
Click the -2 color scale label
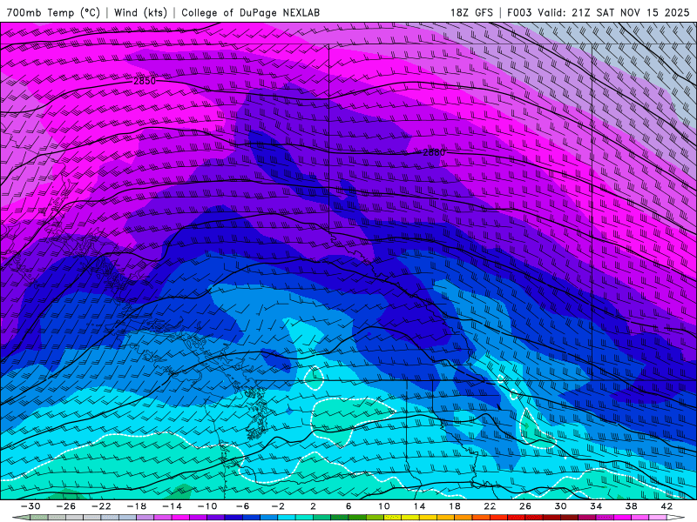click(x=278, y=506)
